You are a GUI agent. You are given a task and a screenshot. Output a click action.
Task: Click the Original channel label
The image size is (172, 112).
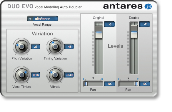[x=98, y=18]
